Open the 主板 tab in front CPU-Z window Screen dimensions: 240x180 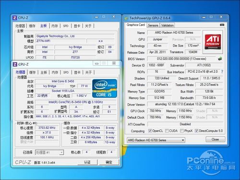point(44,72)
